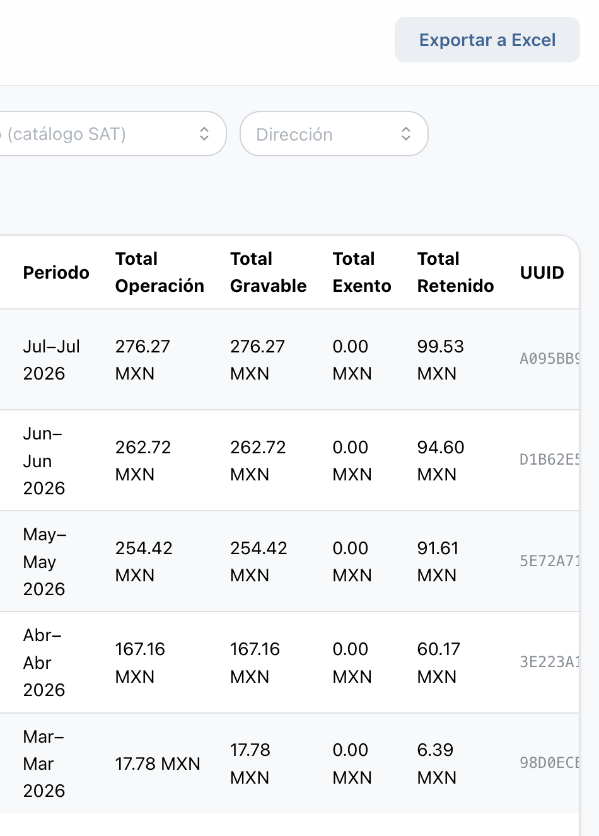Click the Exportar a Excel button
Screen dimensions: 599x836
[487, 40]
